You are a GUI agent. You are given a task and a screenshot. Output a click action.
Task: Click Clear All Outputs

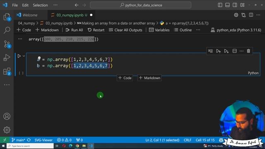[125, 30]
